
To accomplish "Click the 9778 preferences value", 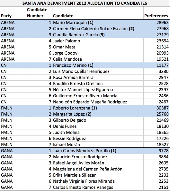I will [x=164, y=151].
